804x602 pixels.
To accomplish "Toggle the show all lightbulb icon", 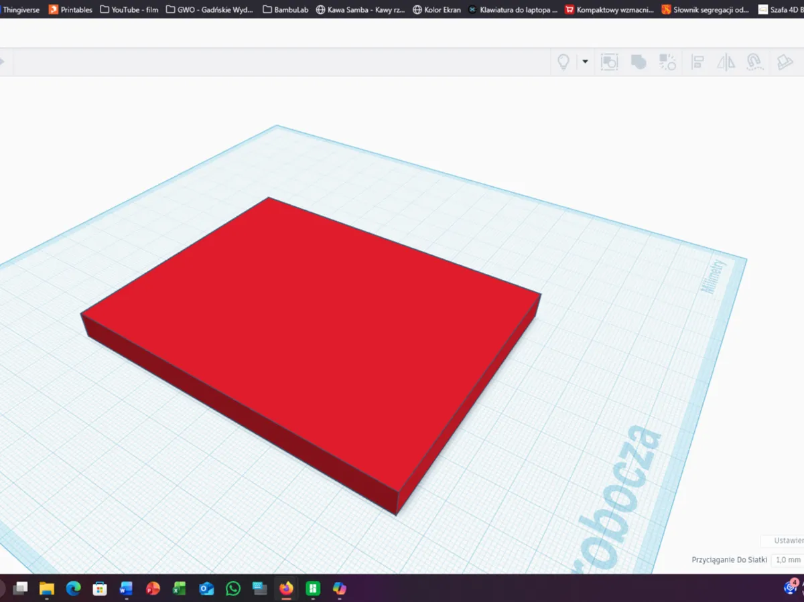I will [563, 62].
